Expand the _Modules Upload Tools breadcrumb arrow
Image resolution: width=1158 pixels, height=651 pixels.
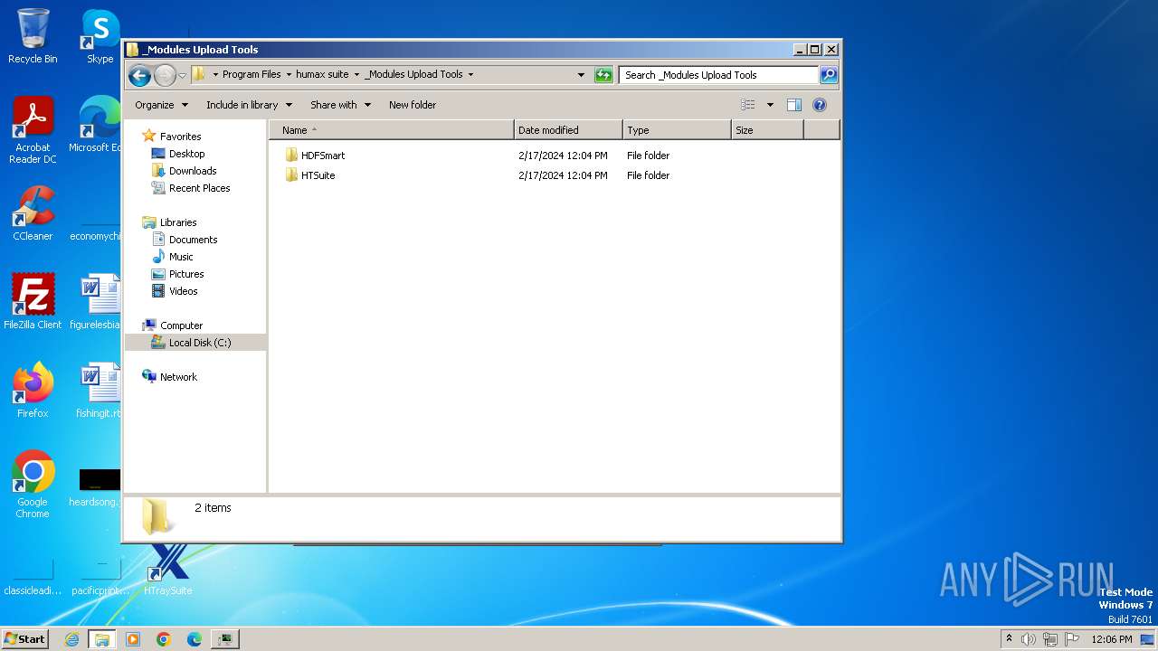point(470,74)
